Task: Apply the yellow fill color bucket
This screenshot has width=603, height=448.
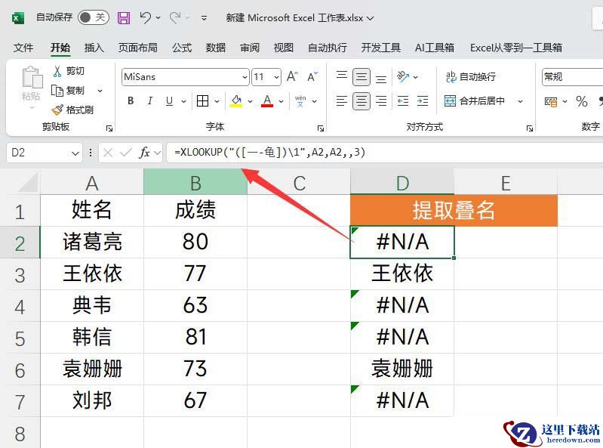Action: click(236, 100)
